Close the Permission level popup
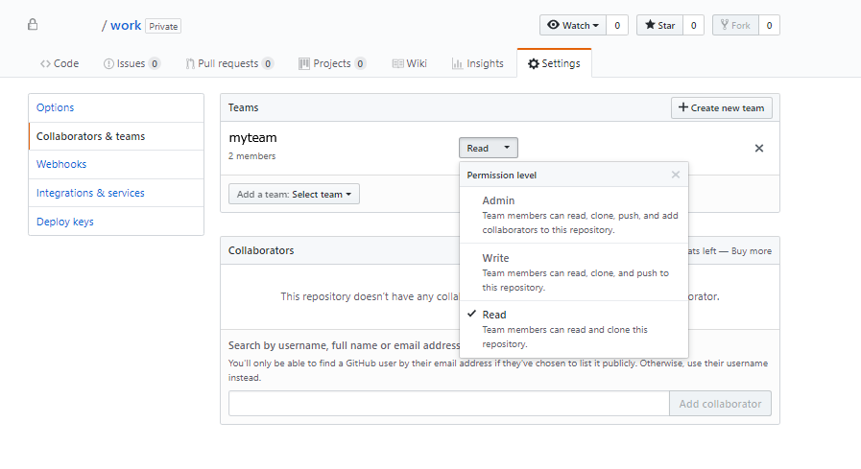Image resolution: width=861 pixels, height=469 pixels. (676, 175)
